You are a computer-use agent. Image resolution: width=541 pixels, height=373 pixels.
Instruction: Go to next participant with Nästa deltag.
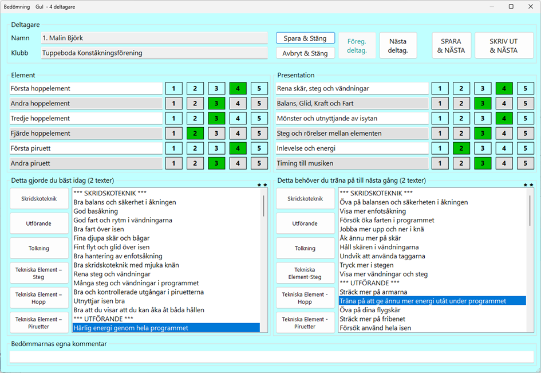coord(398,46)
